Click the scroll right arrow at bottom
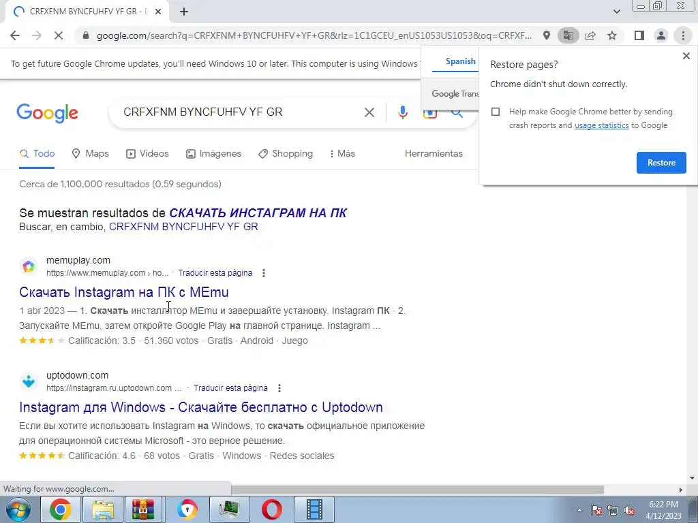Viewport: 698px width, 523px height. pos(681,490)
